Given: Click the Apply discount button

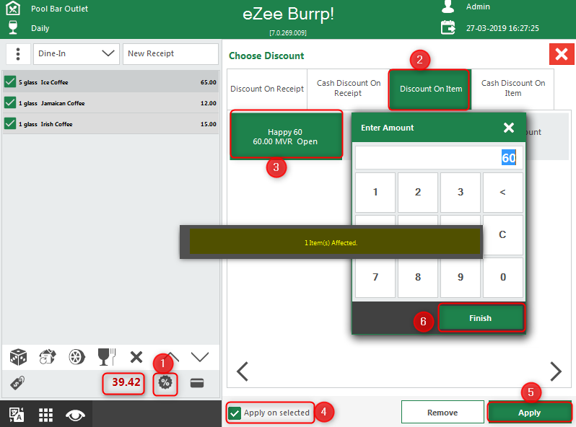Looking at the screenshot, I should point(529,413).
